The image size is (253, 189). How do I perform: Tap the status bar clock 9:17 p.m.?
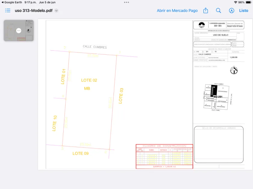pyautogui.click(x=30, y=2)
